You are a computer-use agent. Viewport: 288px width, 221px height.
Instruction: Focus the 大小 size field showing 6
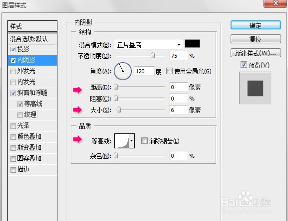pyautogui.click(x=179, y=110)
